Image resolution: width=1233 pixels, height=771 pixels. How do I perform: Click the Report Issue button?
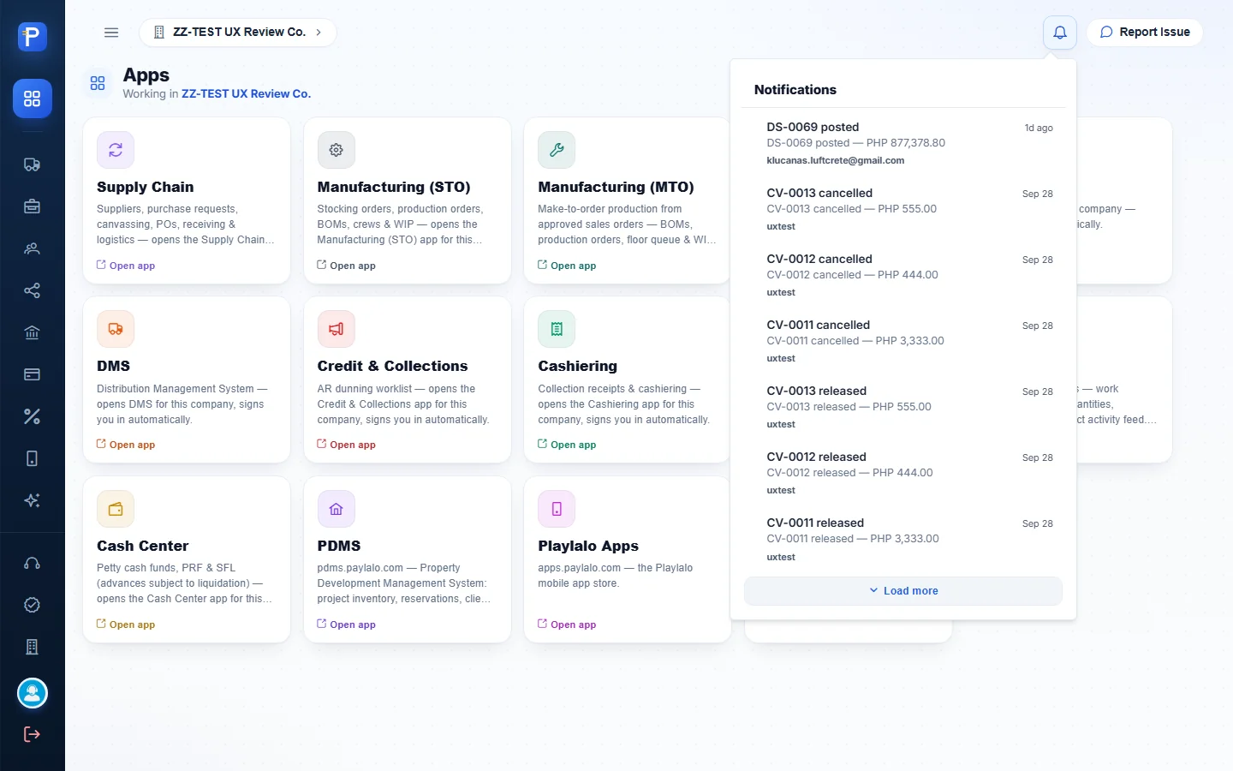coord(1145,33)
